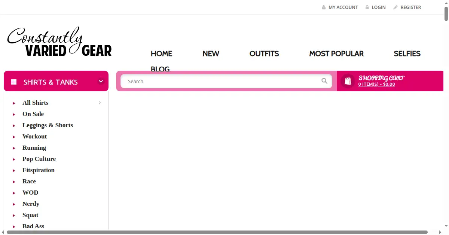
Task: Click the red arrow beside Workout
Action: pos(14,137)
